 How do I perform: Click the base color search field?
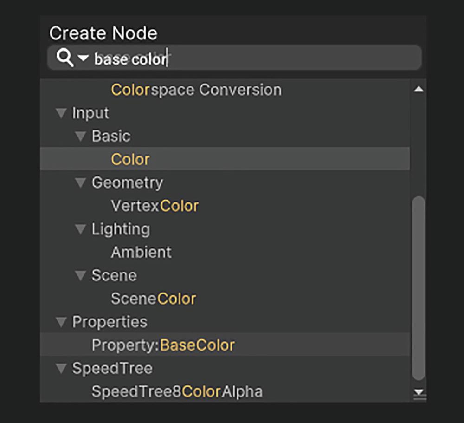click(234, 58)
